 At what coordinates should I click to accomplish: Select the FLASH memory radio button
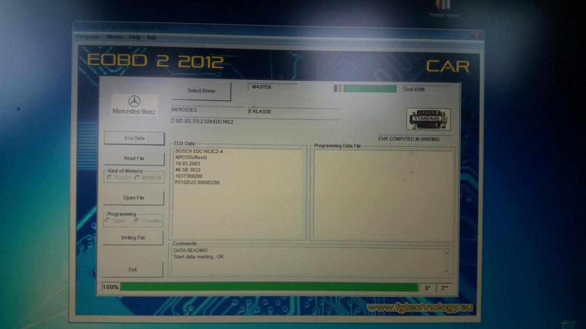pos(119,178)
